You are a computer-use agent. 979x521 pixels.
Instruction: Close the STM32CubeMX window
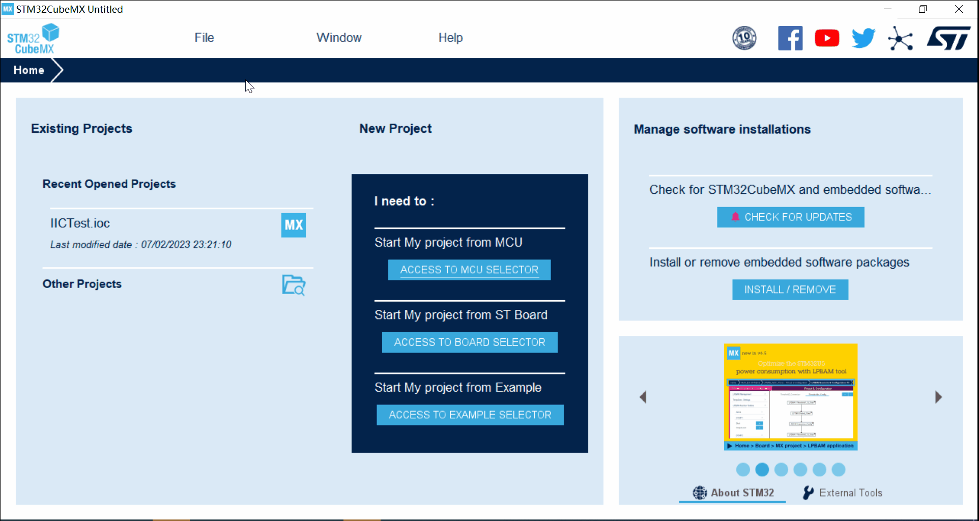tap(959, 9)
